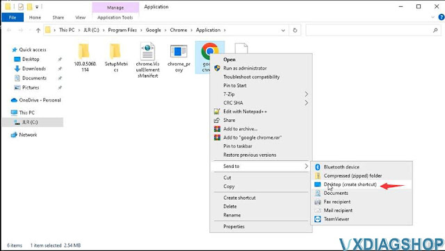The height and width of the screenshot is (251, 445).
Task: Switch to the View ribbon tab
Action: [81, 17]
